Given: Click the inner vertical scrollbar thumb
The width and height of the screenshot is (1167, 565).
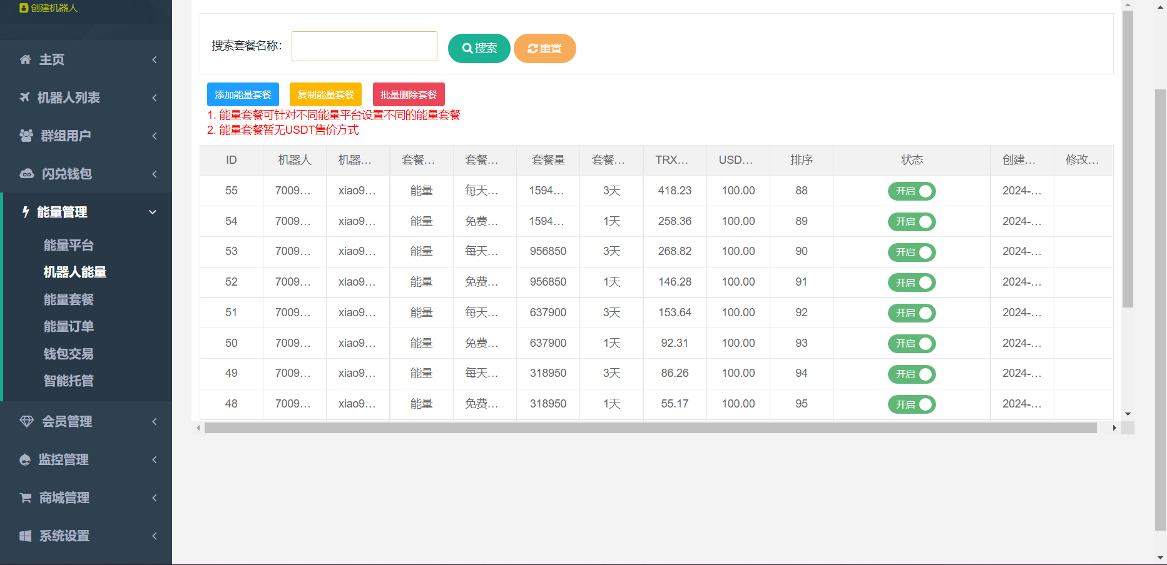Looking at the screenshot, I should pyautogui.click(x=1128, y=159).
